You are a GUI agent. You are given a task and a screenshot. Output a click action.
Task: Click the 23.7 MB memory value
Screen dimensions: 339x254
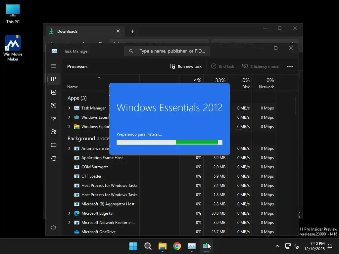(x=218, y=232)
